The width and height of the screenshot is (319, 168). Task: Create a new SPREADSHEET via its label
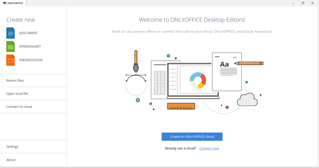[30, 47]
